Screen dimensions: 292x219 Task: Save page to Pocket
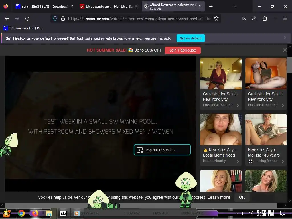[244, 18]
